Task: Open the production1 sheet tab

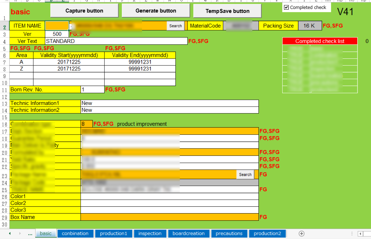Action: click(x=113, y=233)
